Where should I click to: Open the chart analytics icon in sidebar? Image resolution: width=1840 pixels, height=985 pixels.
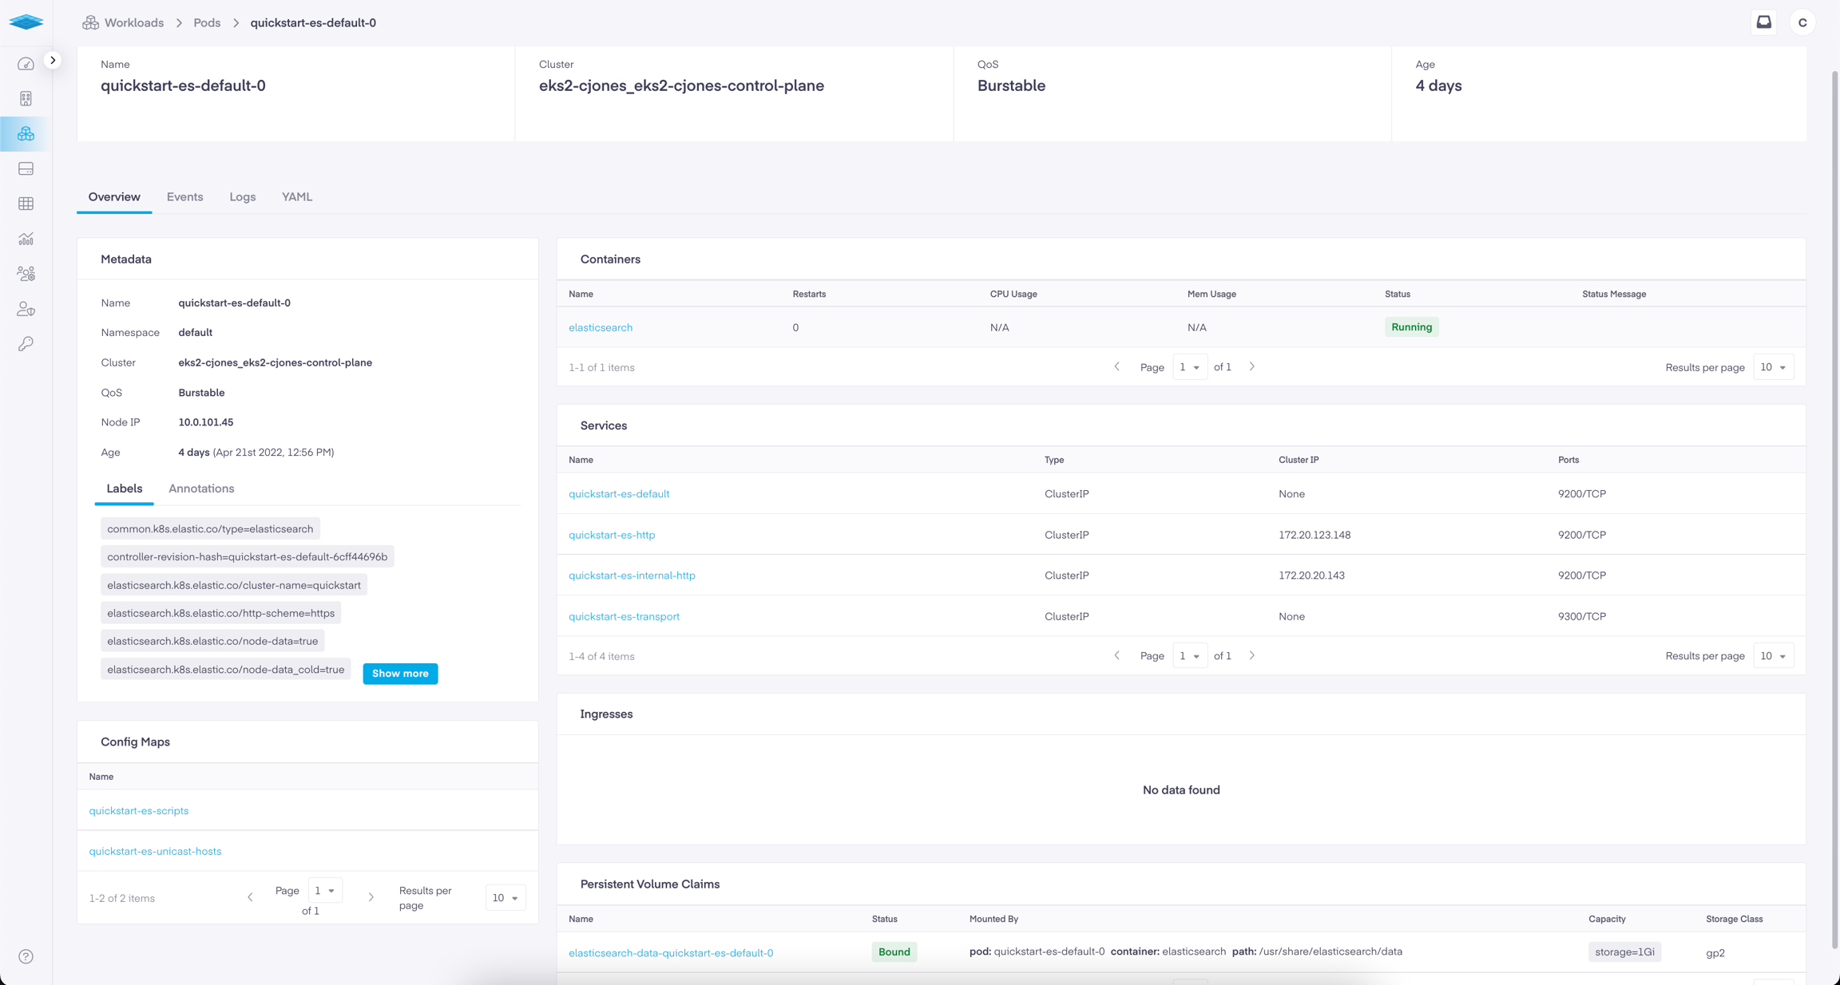26,239
